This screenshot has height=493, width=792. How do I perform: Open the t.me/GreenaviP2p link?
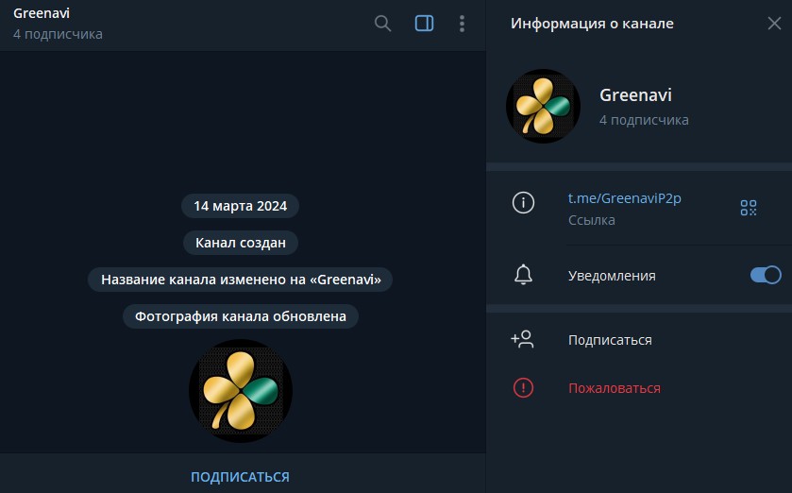(624, 198)
